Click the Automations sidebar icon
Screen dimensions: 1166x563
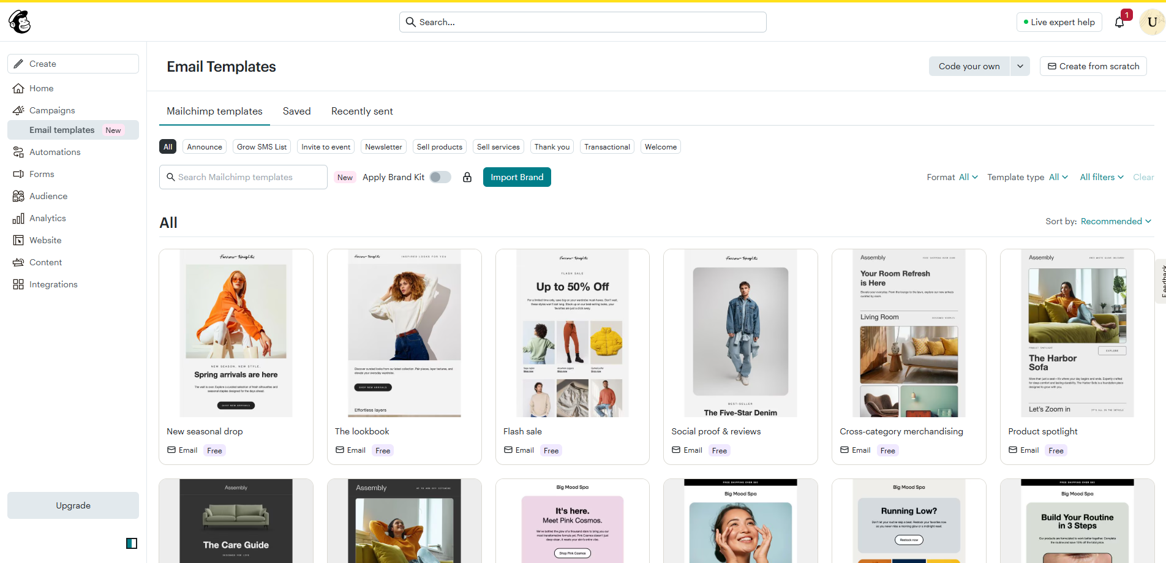pyautogui.click(x=18, y=152)
